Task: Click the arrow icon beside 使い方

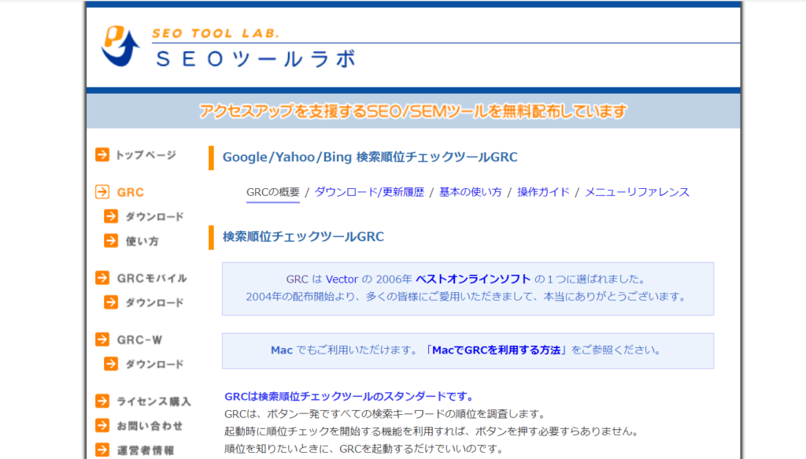Action: (111, 241)
